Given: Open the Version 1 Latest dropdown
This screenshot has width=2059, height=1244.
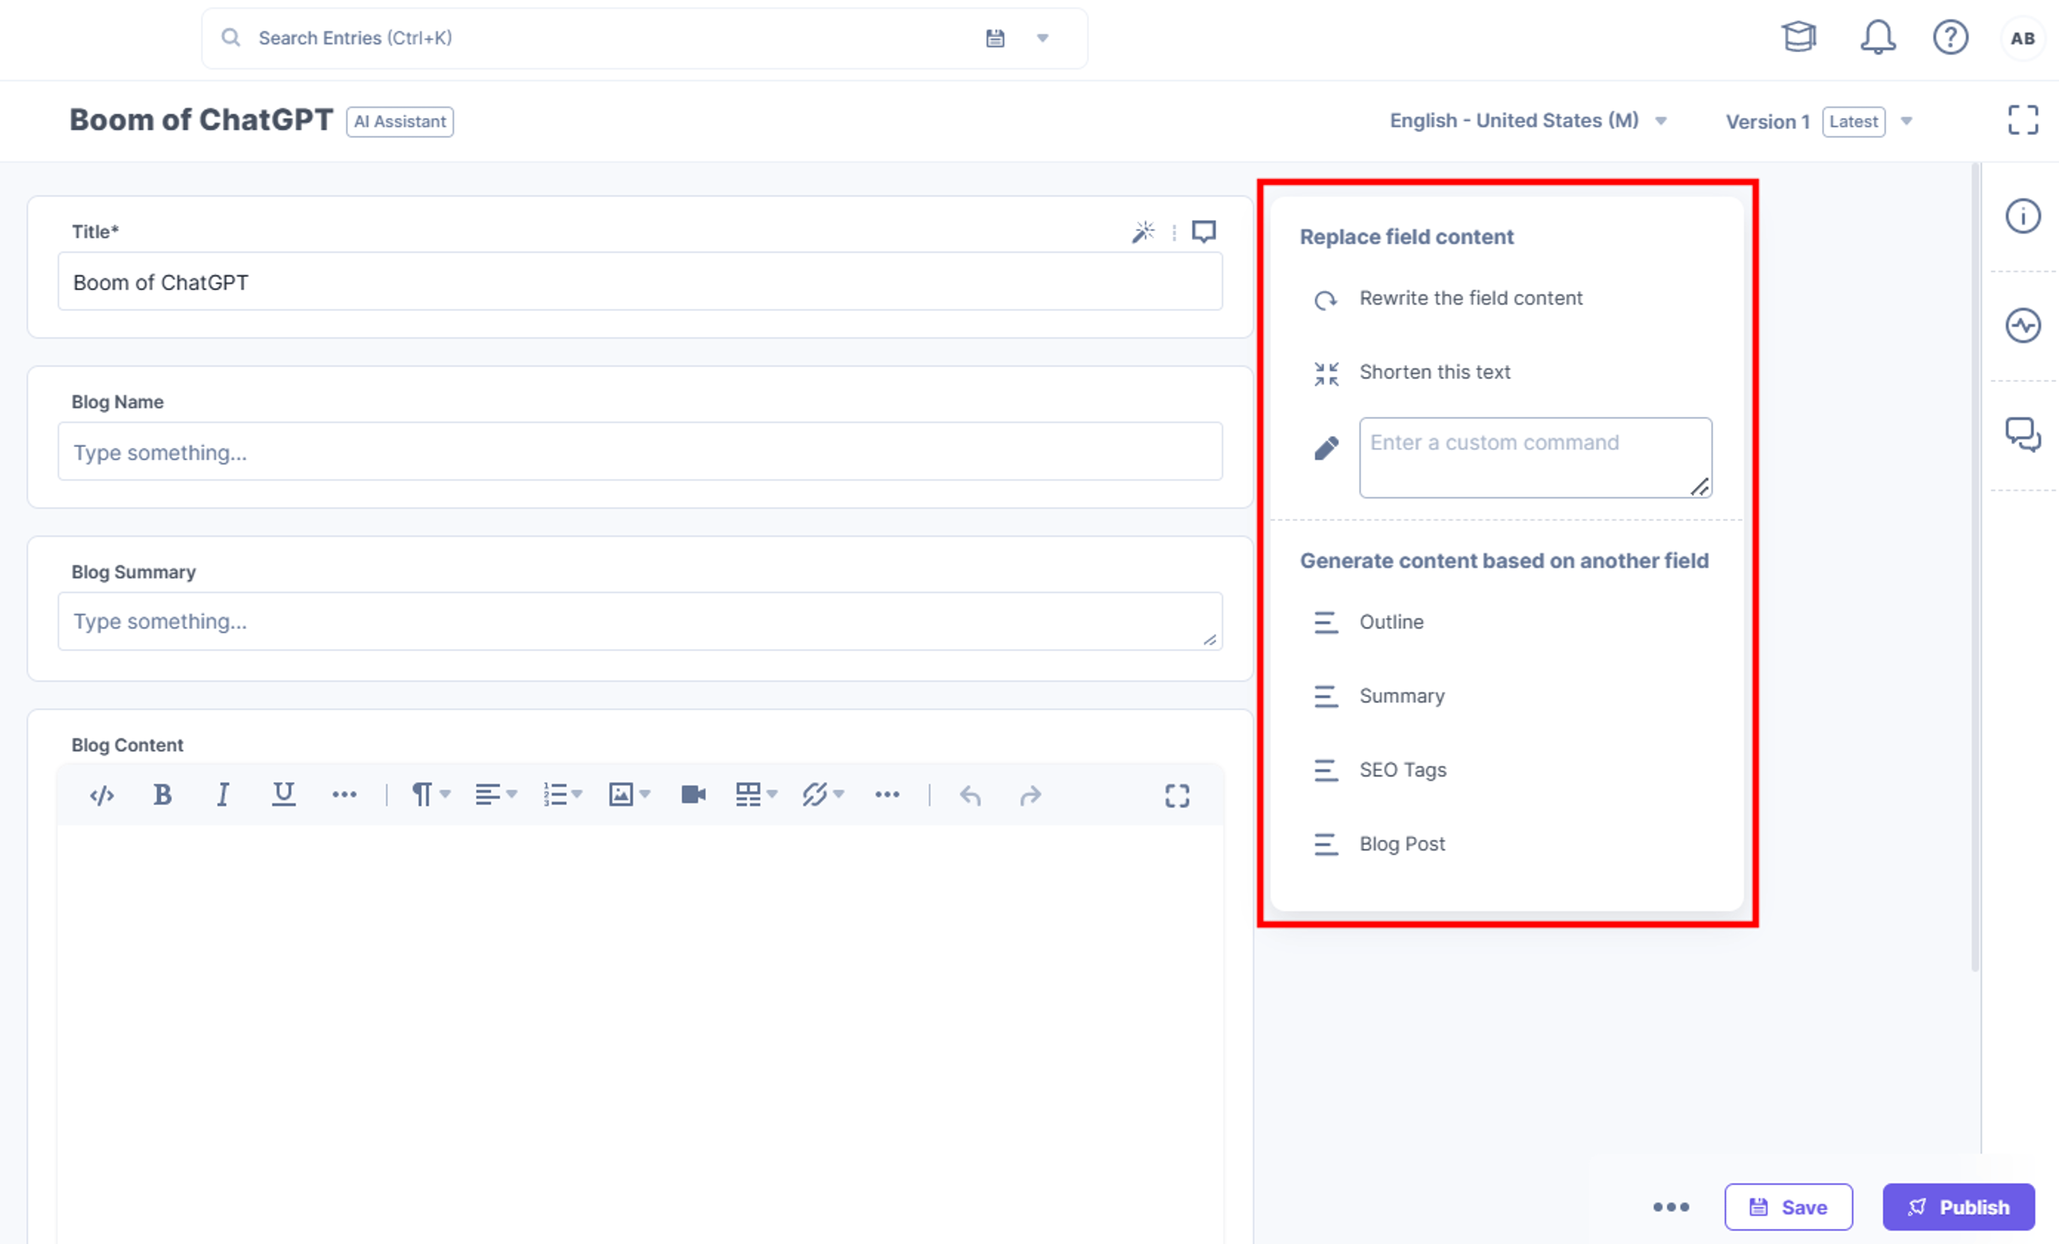Looking at the screenshot, I should [x=1819, y=122].
